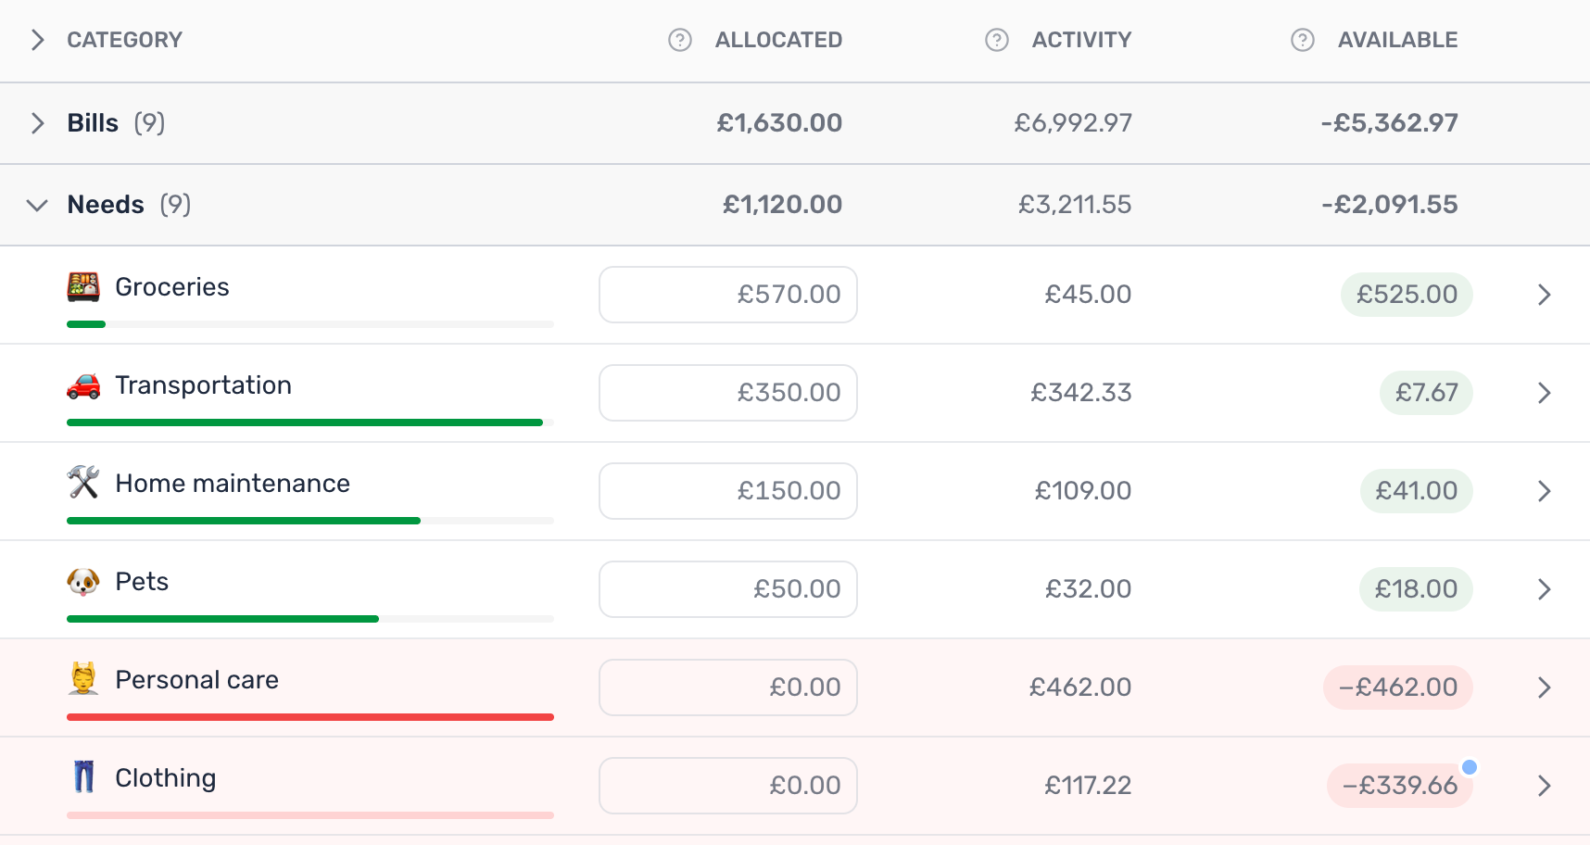Expand the Bills category group
Image resolution: width=1590 pixels, height=845 pixels.
tap(37, 122)
